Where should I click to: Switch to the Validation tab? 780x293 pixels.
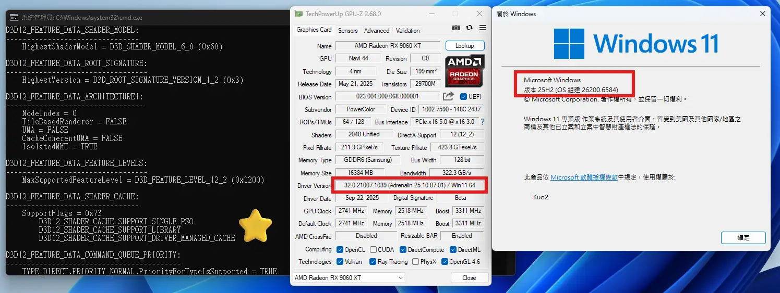click(408, 31)
